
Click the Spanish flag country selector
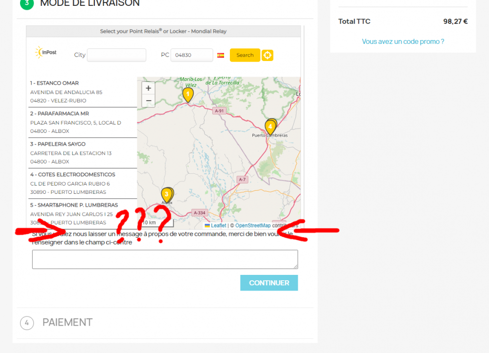click(221, 55)
